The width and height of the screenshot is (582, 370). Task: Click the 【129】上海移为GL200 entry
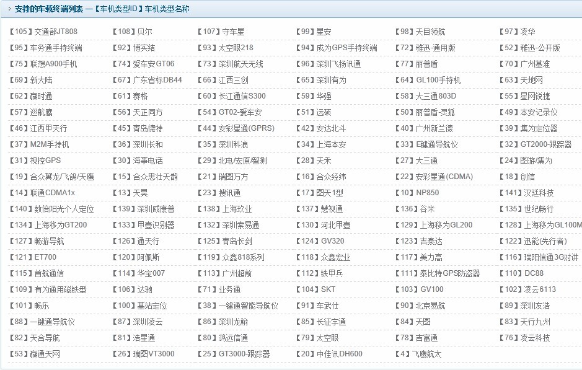tap(434, 225)
